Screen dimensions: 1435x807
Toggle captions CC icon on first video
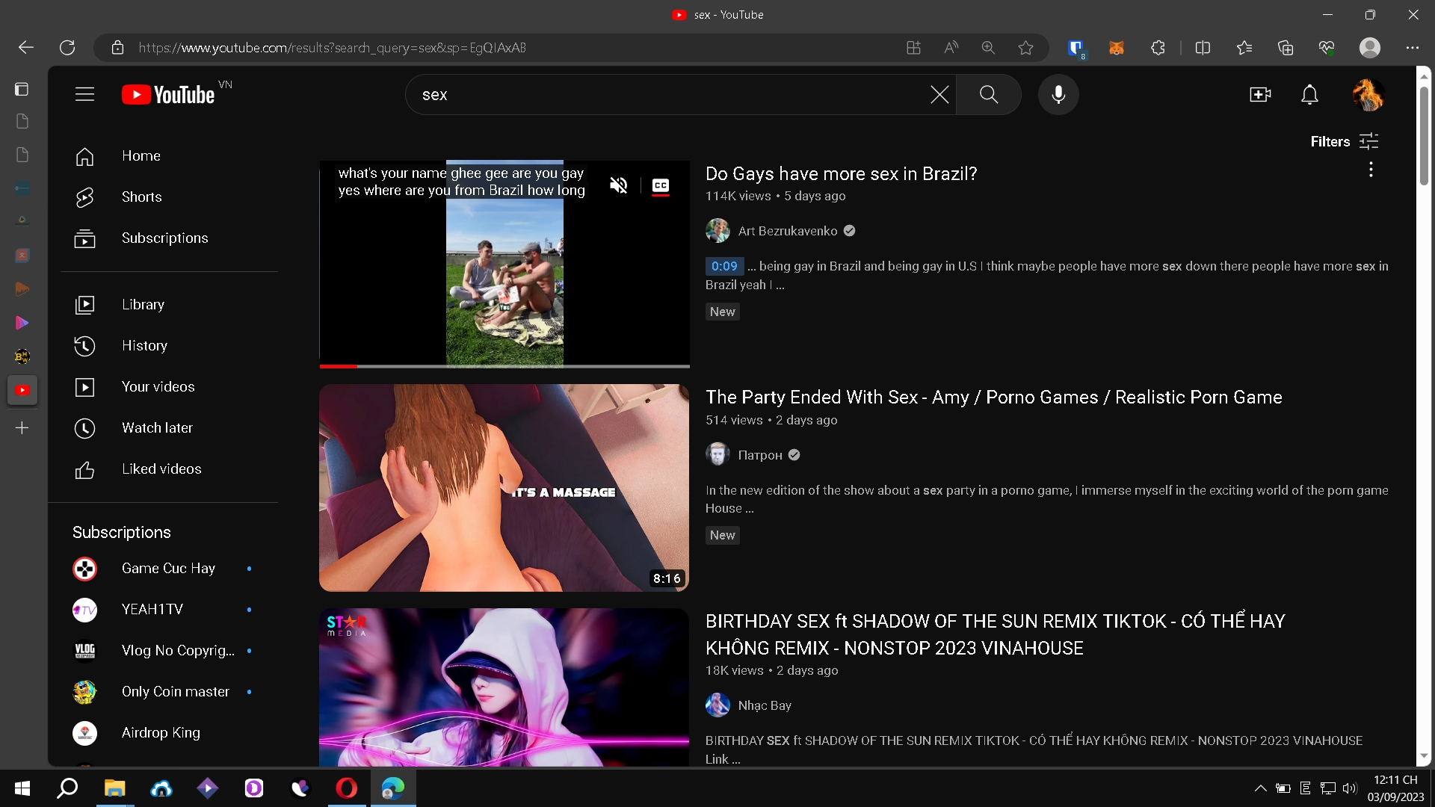(x=661, y=185)
